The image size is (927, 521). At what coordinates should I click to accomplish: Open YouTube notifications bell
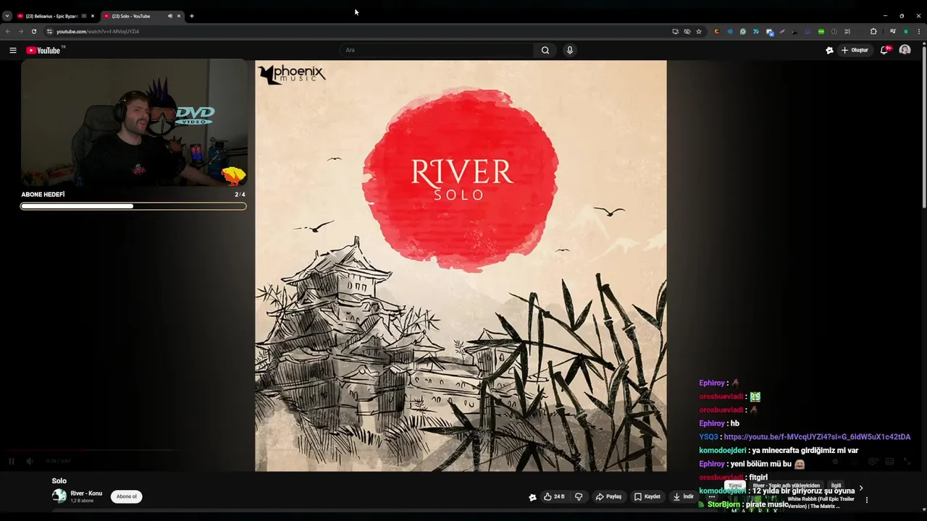tap(885, 50)
